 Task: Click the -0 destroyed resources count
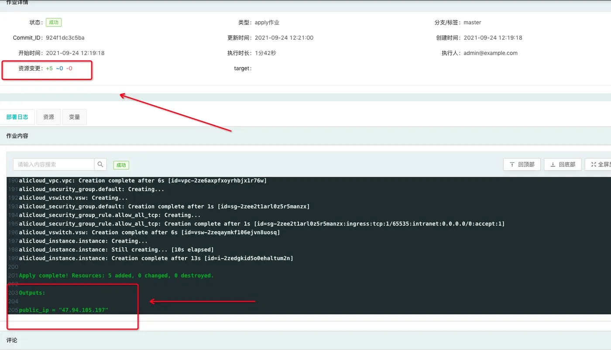coord(69,68)
